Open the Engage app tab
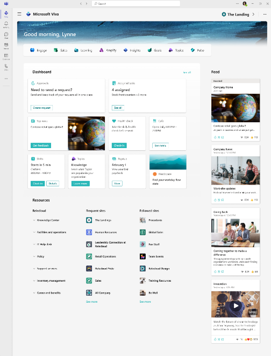271x356 pixels. [x=39, y=50]
